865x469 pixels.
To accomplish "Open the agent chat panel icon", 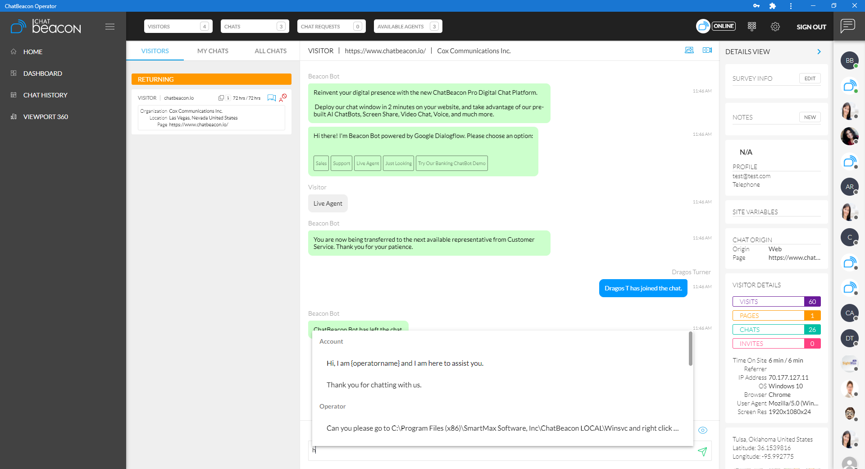I will tap(847, 26).
